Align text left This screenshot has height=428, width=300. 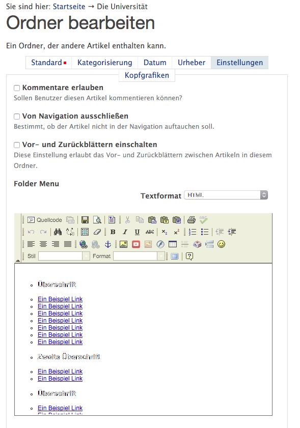[x=31, y=244]
